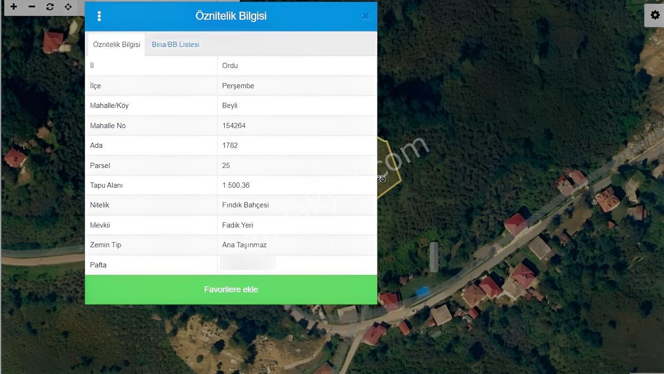Refresh the map view
Image resolution: width=664 pixels, height=374 pixels.
(x=50, y=7)
